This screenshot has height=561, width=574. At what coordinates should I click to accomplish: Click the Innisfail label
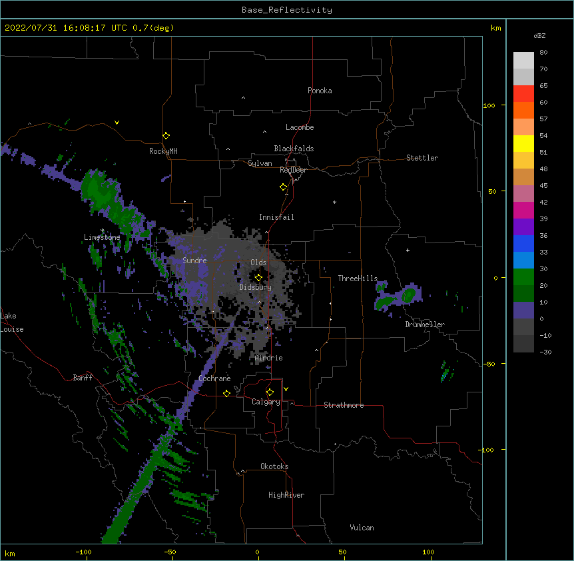tap(276, 217)
